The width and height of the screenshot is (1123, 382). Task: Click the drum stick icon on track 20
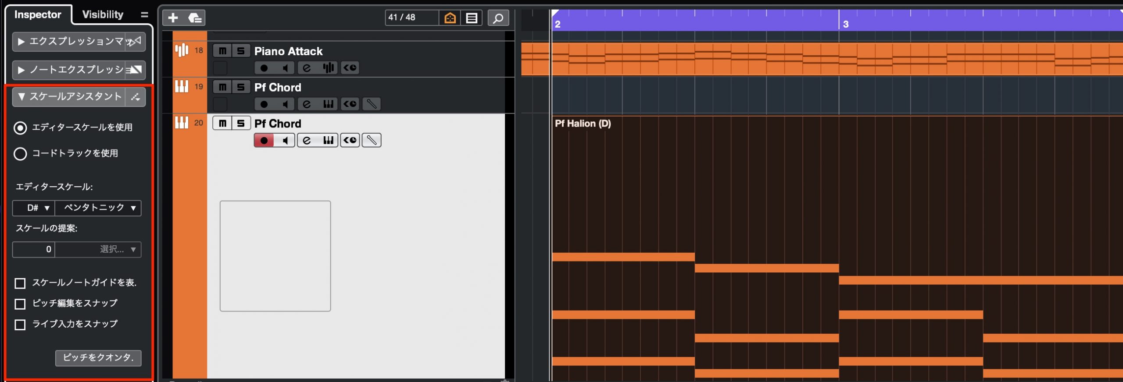[371, 140]
